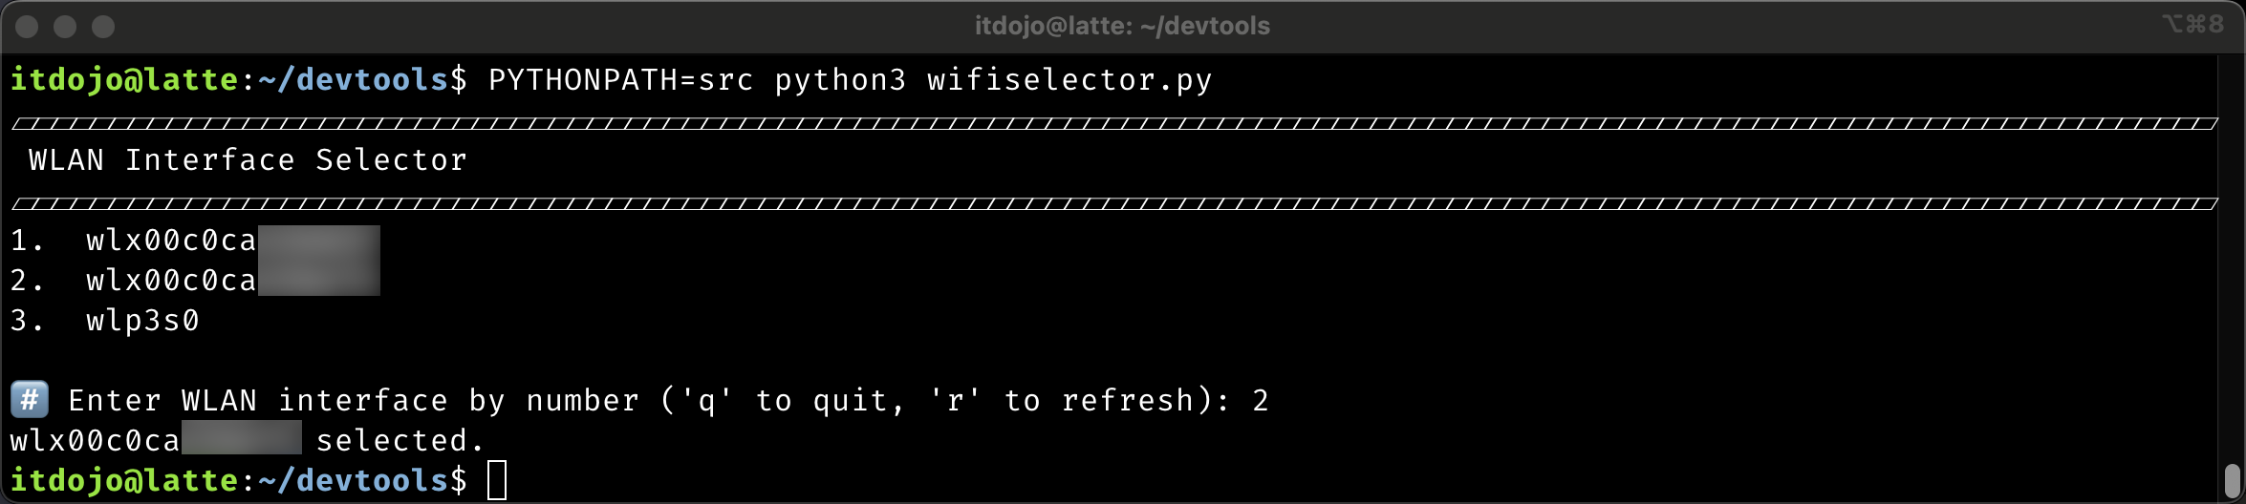This screenshot has width=2246, height=504.
Task: Click the first wlx00c0ca entry numbered 1
Action: (171, 241)
